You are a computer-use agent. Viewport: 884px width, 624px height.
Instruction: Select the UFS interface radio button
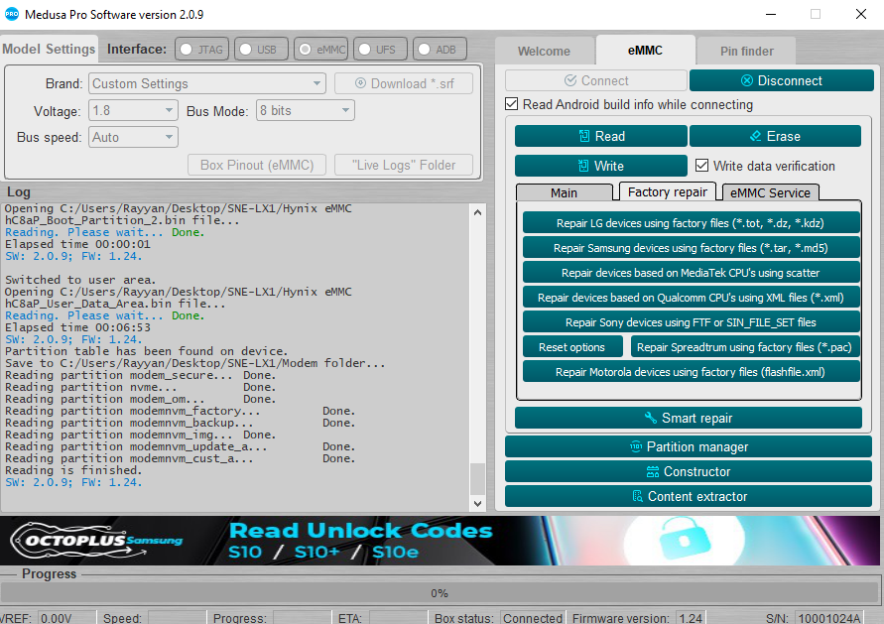tap(365, 50)
